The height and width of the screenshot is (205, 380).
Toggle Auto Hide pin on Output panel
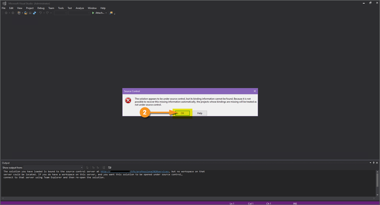(x=374, y=163)
